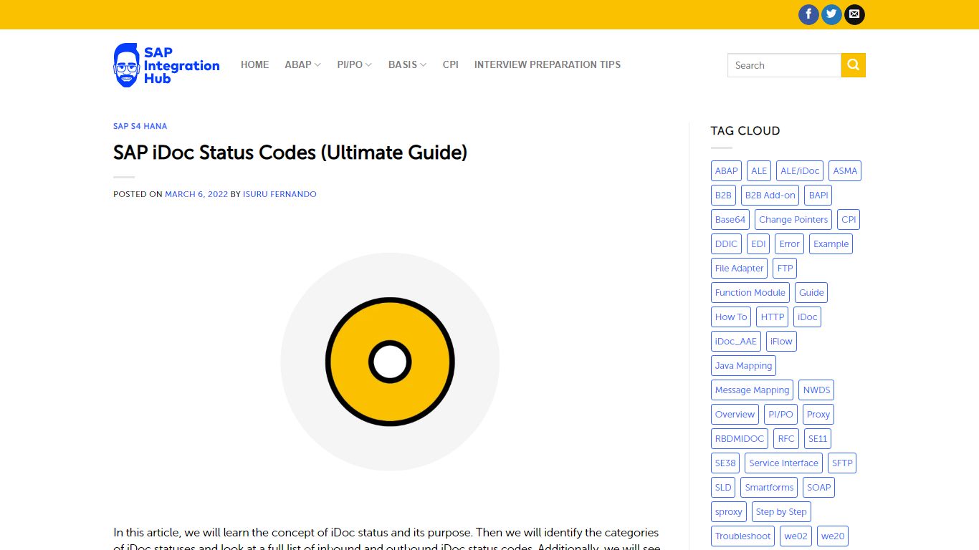
Task: Open the Facebook social icon
Action: 808,14
